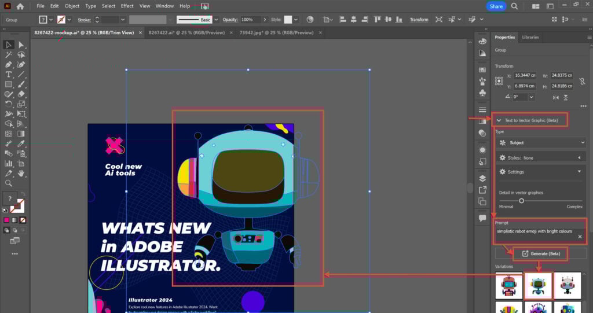Swap fill and stroke colors
Viewport: 593px width, 313px height.
pos(23,194)
